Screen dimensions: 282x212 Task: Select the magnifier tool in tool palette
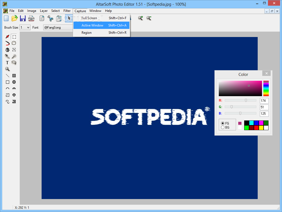click(7, 69)
